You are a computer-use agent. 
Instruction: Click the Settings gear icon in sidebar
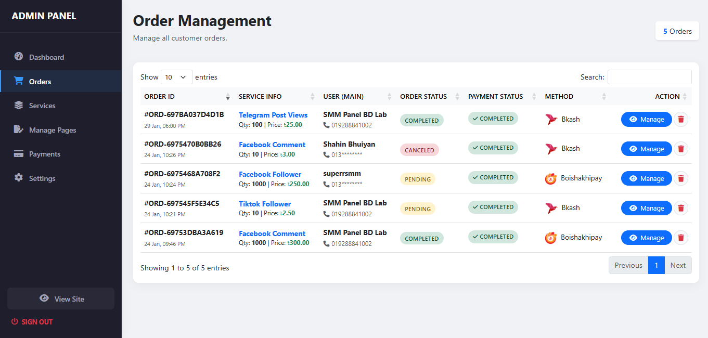[x=19, y=178]
